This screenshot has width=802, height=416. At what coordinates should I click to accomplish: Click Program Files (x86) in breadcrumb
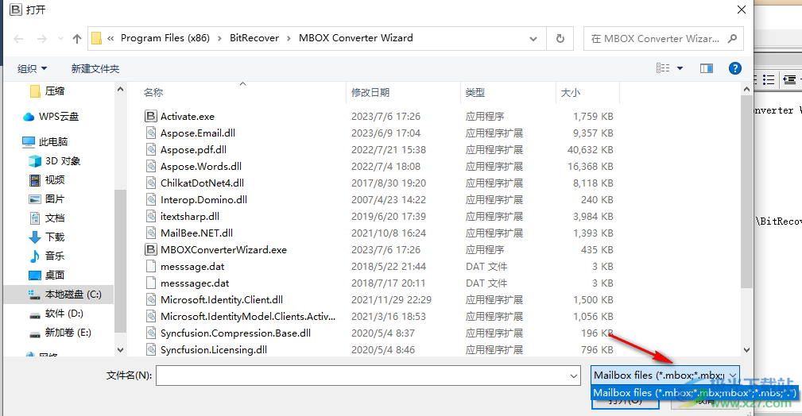[165, 38]
